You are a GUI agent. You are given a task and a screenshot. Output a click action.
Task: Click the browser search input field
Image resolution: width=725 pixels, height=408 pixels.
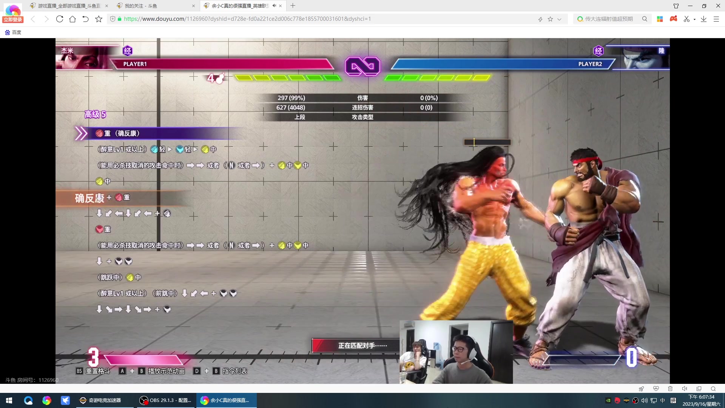pos(608,19)
